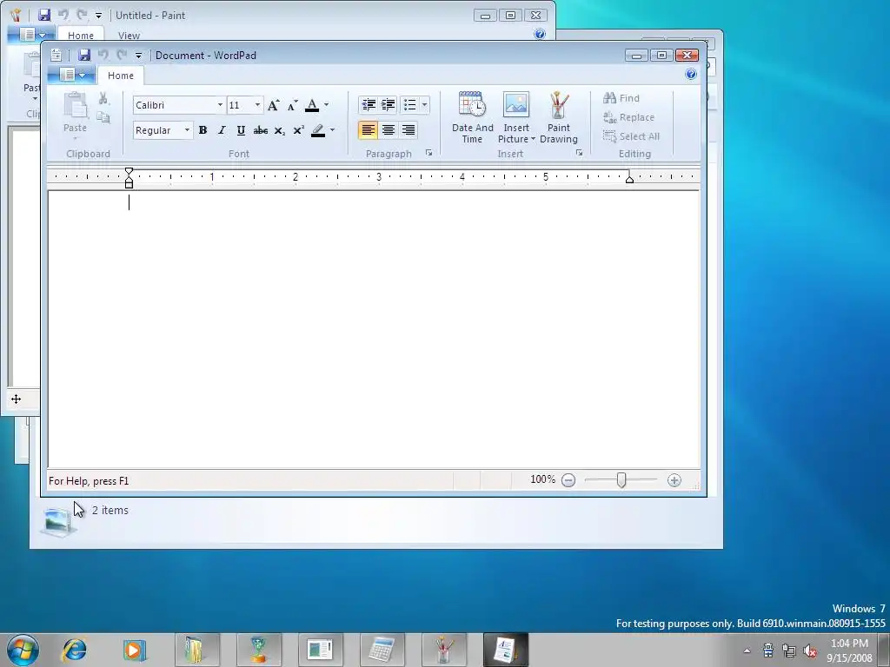
Task: Align text left
Action: (368, 130)
